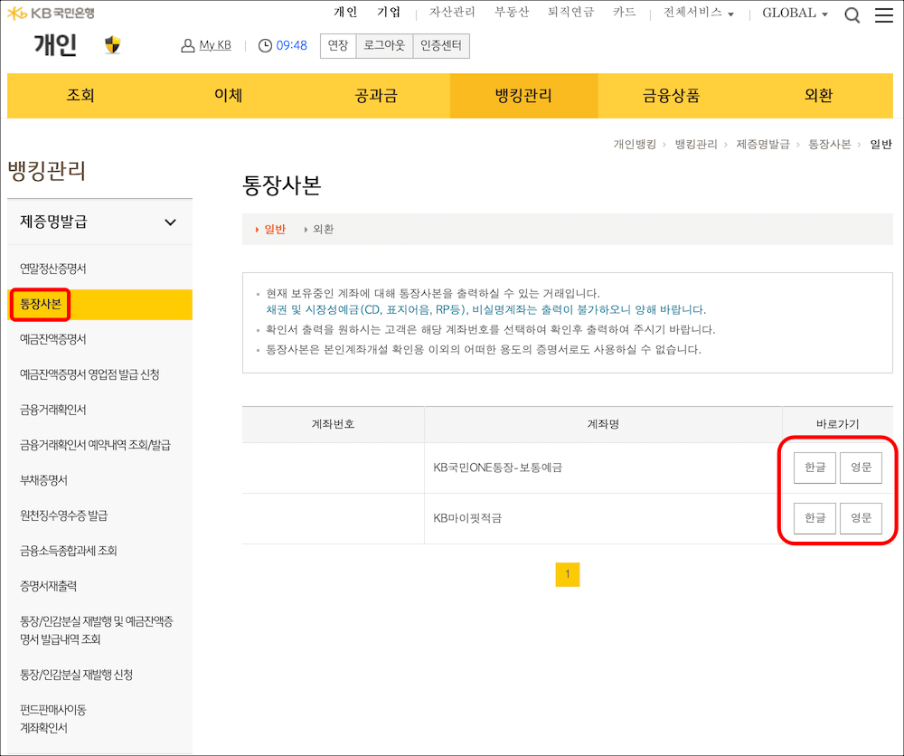Click 영문 for KB국민ONE통장-보통예금
904x756 pixels.
pos(861,468)
